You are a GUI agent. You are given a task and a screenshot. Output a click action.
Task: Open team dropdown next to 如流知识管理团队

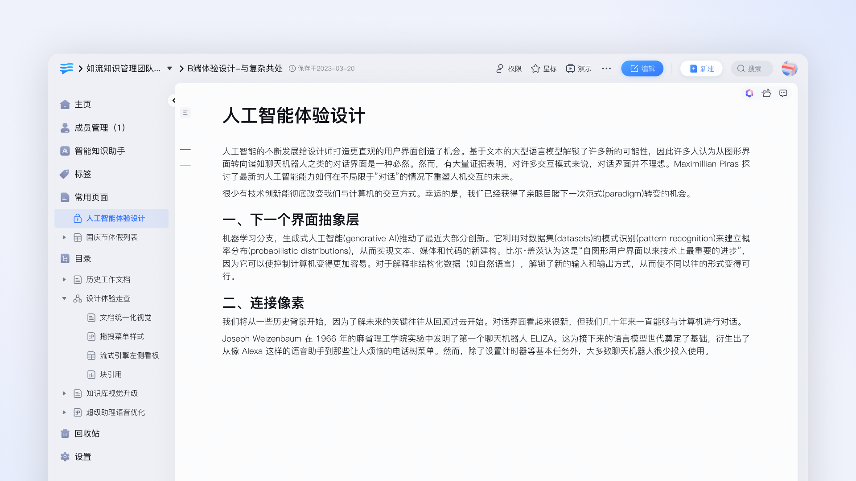169,69
